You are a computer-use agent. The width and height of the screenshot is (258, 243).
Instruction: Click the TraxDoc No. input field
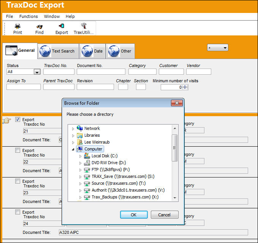[x=59, y=72]
